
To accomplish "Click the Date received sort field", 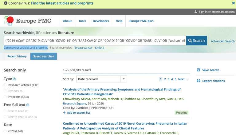I will 98,79.
